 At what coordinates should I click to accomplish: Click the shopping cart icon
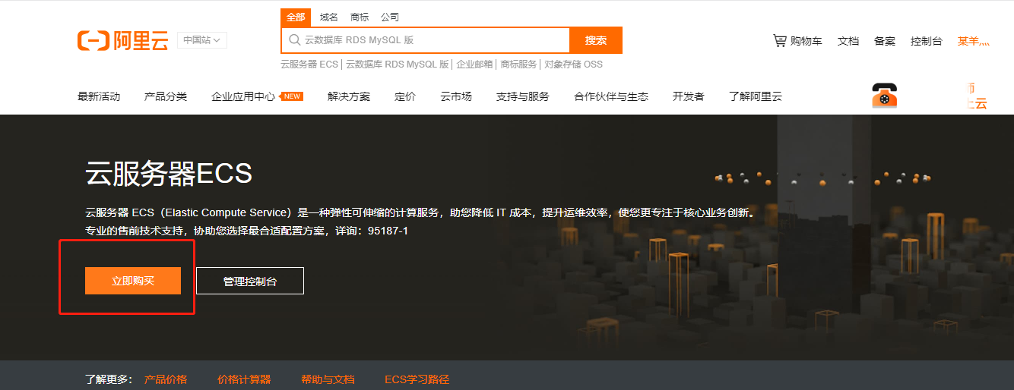[780, 40]
